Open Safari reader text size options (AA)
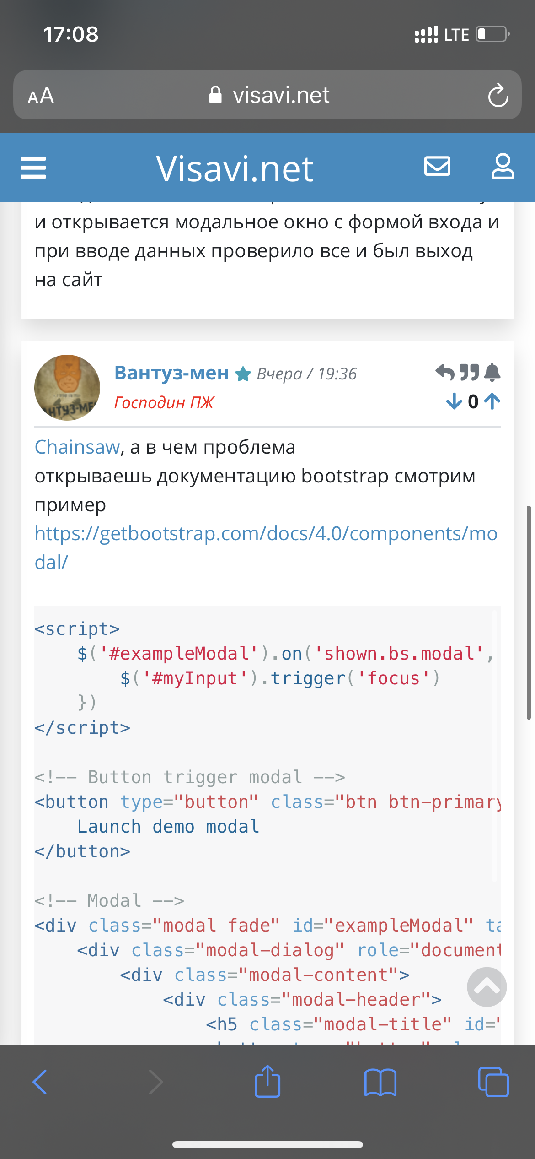Viewport: 535px width, 1159px height. coord(41,96)
